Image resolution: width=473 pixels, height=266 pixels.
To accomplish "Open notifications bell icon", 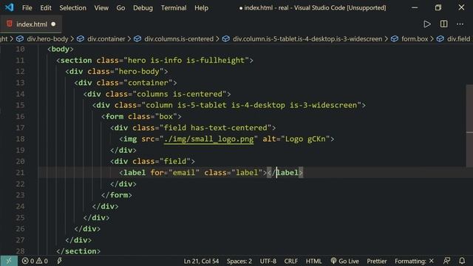I will pyautogui.click(x=462, y=261).
